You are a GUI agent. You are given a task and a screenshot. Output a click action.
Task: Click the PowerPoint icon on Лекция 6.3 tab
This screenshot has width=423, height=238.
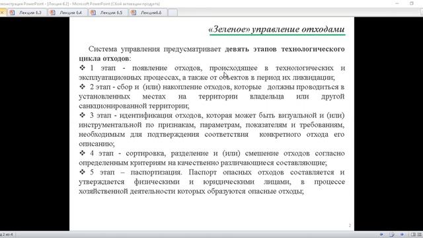(x=12, y=13)
